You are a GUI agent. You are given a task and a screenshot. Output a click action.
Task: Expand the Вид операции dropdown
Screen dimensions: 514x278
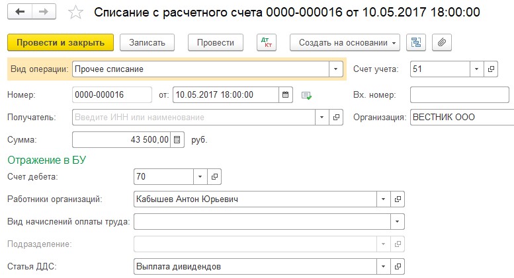tap(336, 69)
